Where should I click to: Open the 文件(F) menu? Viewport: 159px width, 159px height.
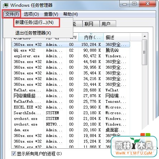coord(12,14)
